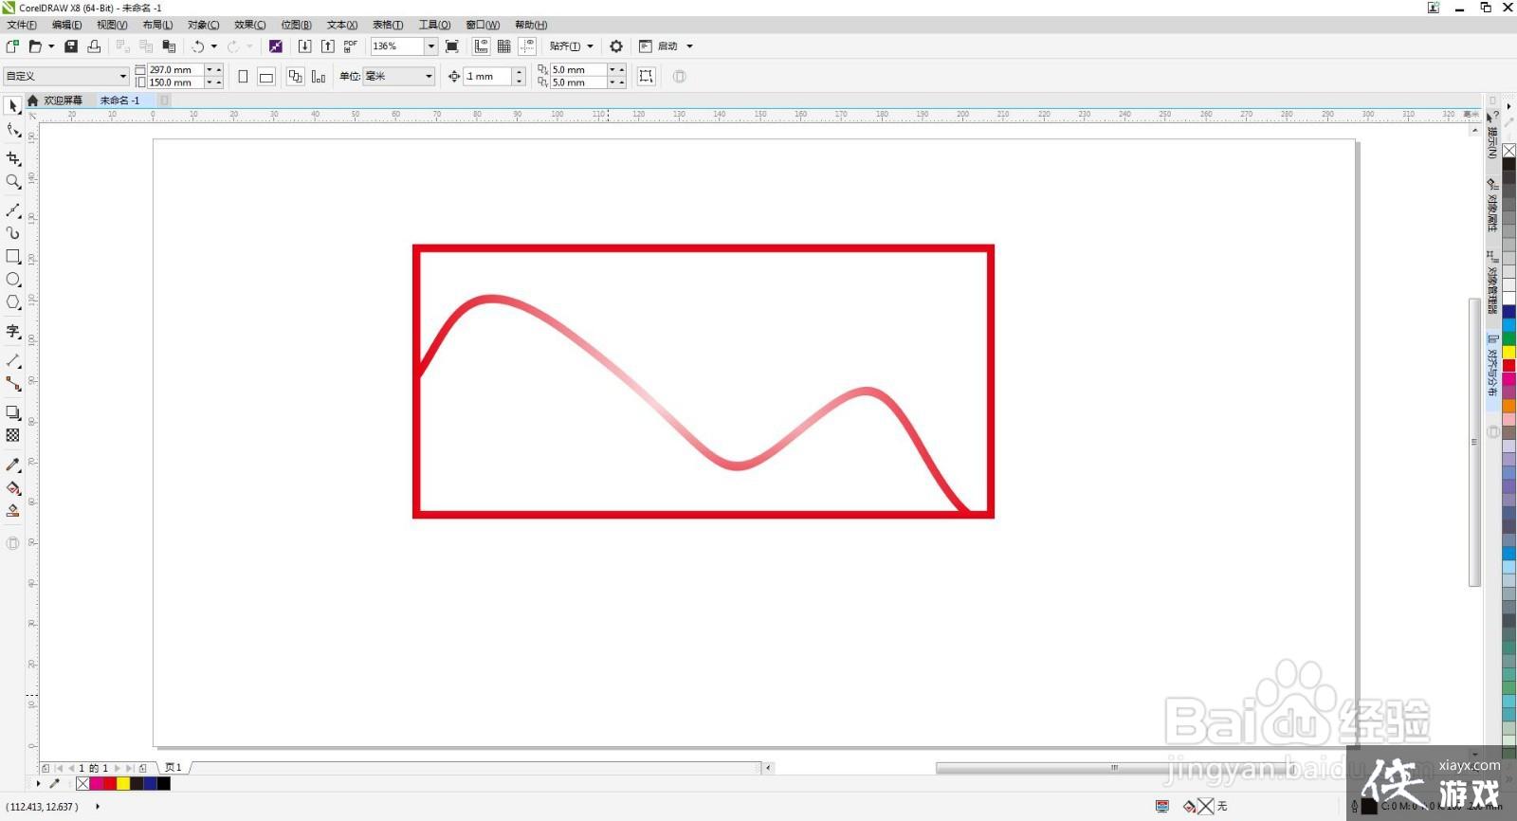Open Options via the gear icon

click(616, 46)
